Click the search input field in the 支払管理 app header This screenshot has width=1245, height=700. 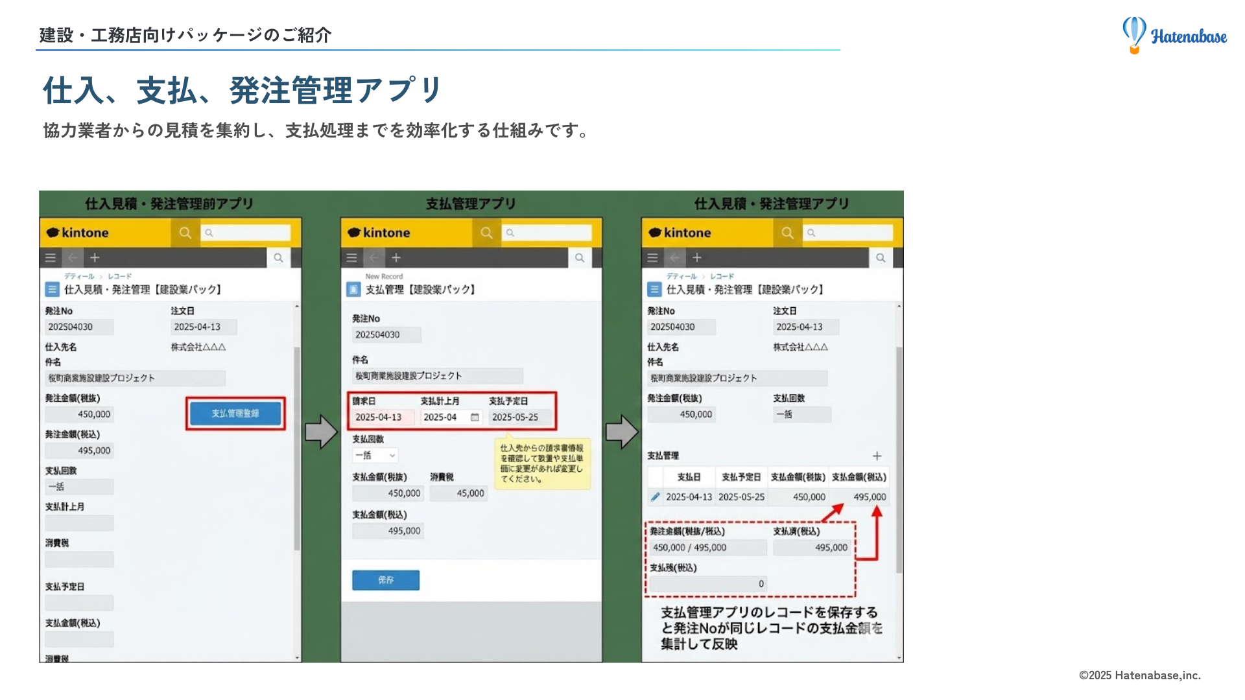[548, 233]
